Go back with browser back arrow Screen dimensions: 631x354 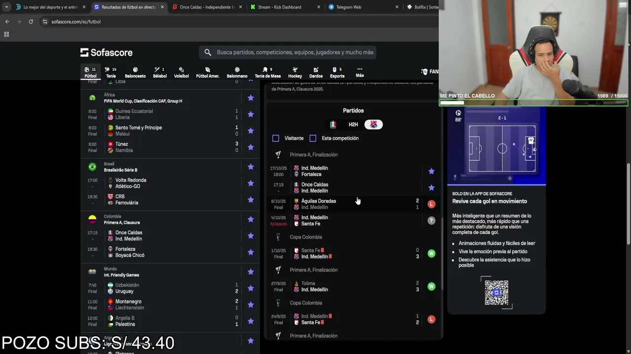(x=7, y=22)
